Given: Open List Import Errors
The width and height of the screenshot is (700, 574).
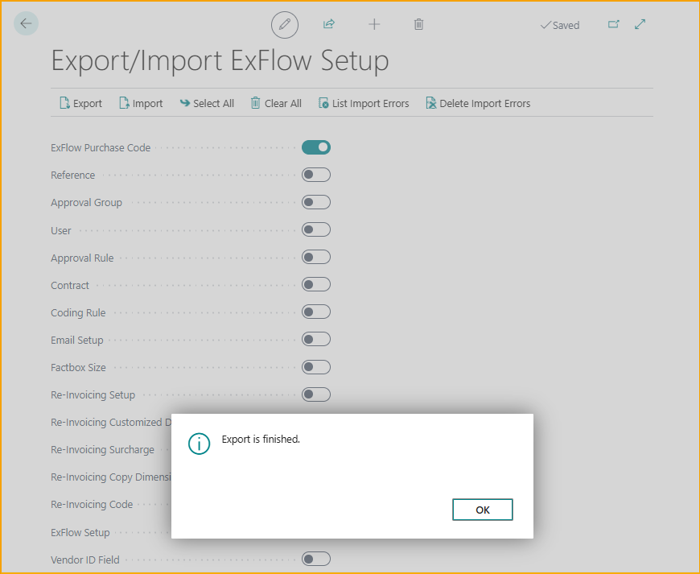Looking at the screenshot, I should point(363,103).
